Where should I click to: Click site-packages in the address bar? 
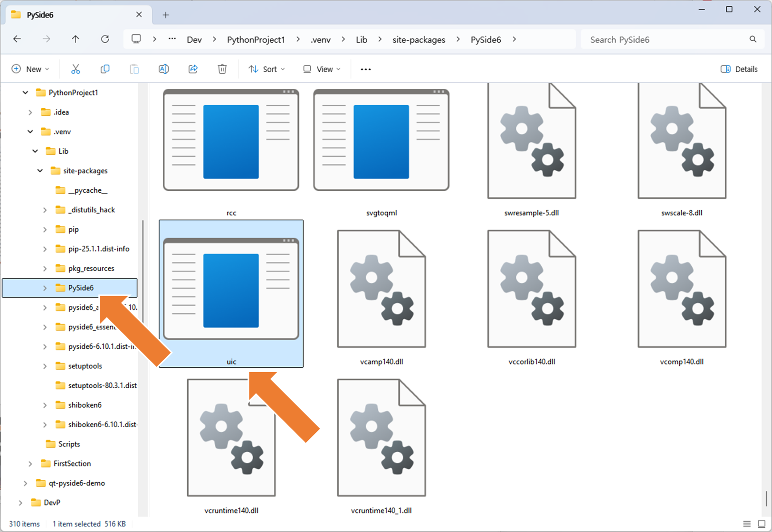pyautogui.click(x=419, y=39)
